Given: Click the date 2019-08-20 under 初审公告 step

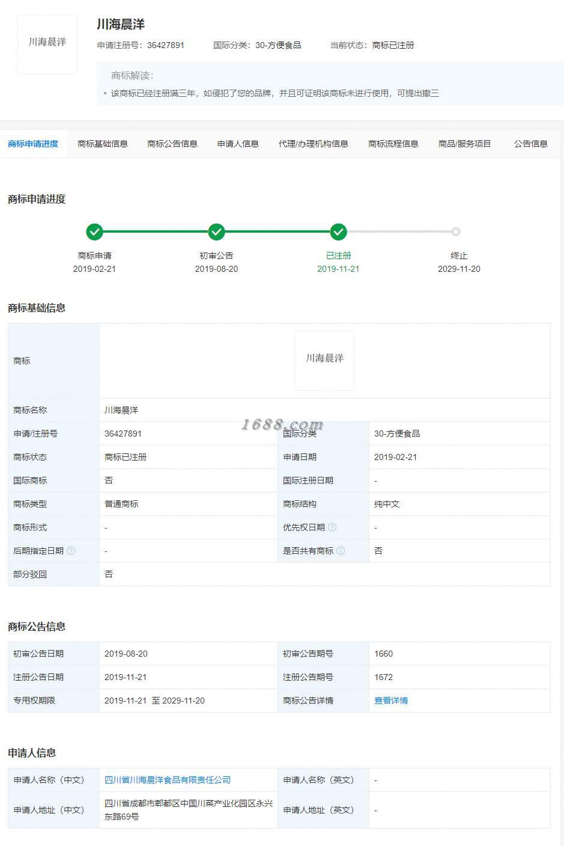Looking at the screenshot, I should (x=216, y=269).
